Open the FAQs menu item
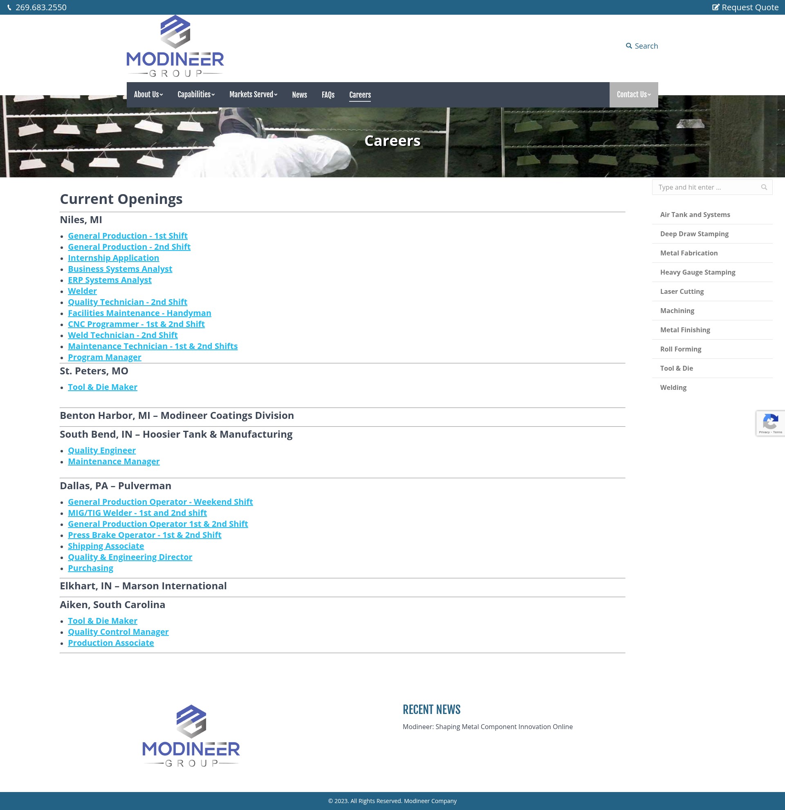 pos(328,95)
